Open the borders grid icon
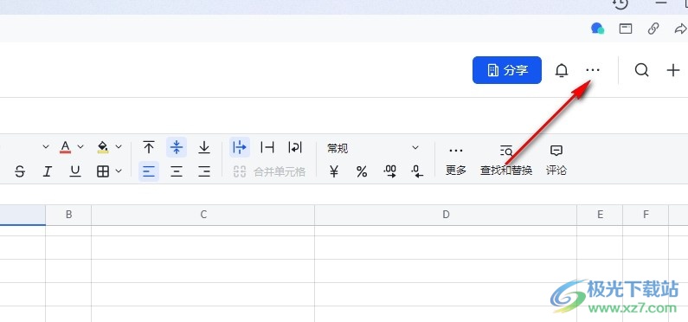Screen dimensions: 688x322 point(103,171)
